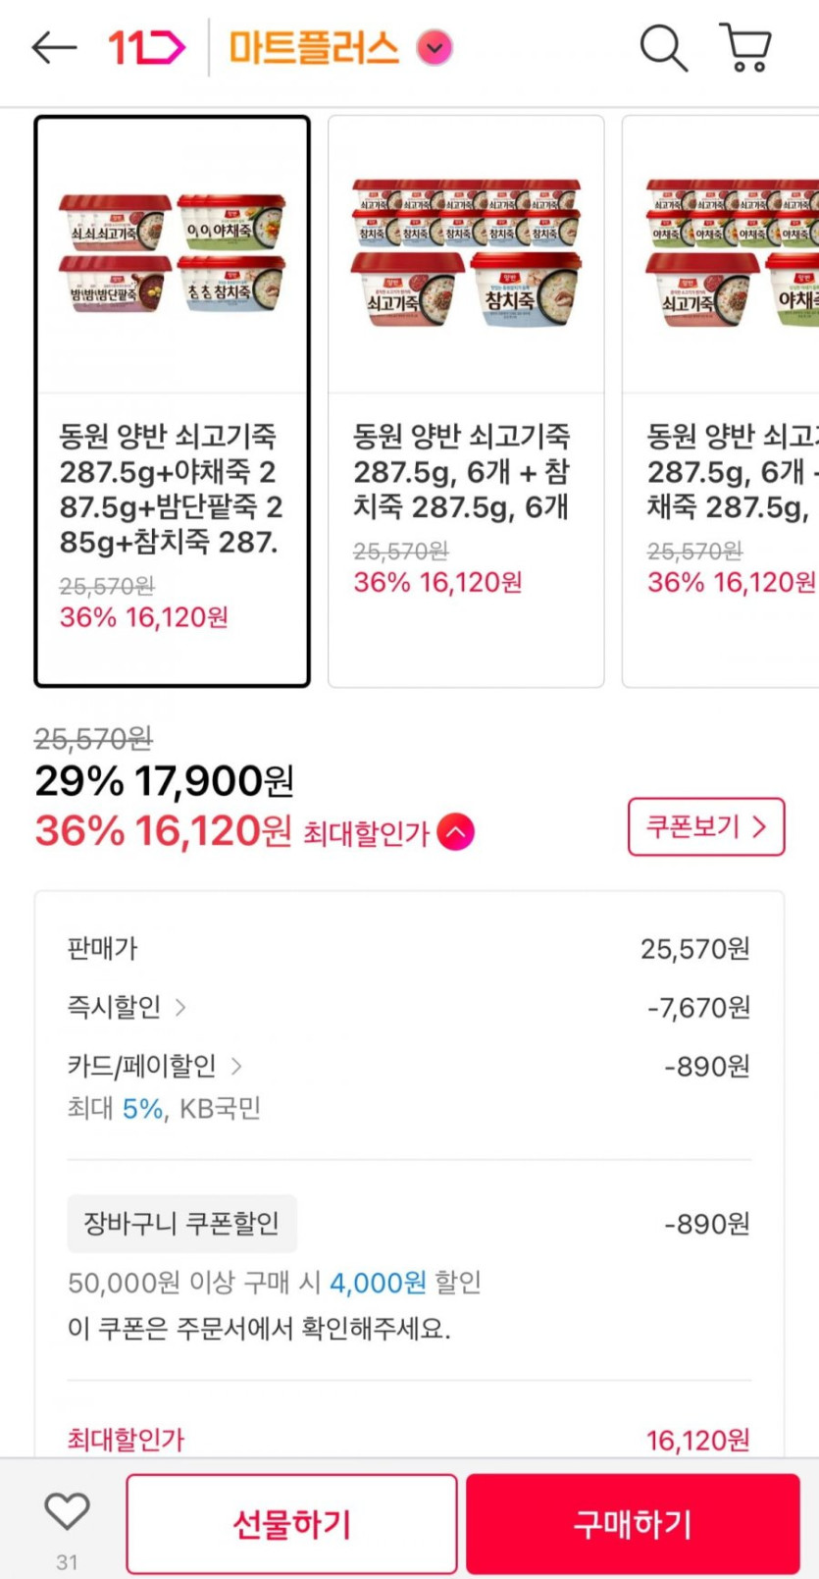Expand the 즉시할인 chevron
The height and width of the screenshot is (1579, 819).
click(180, 1007)
